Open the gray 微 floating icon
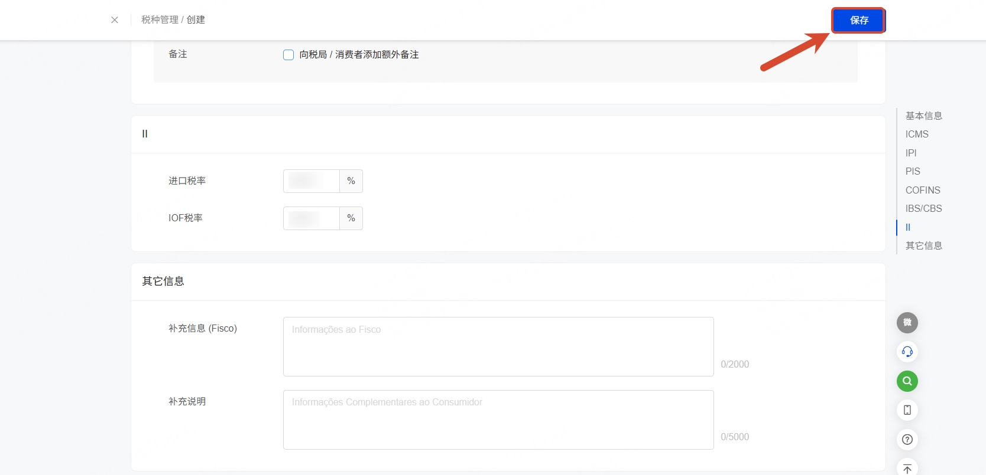This screenshot has width=986, height=475. coord(907,323)
